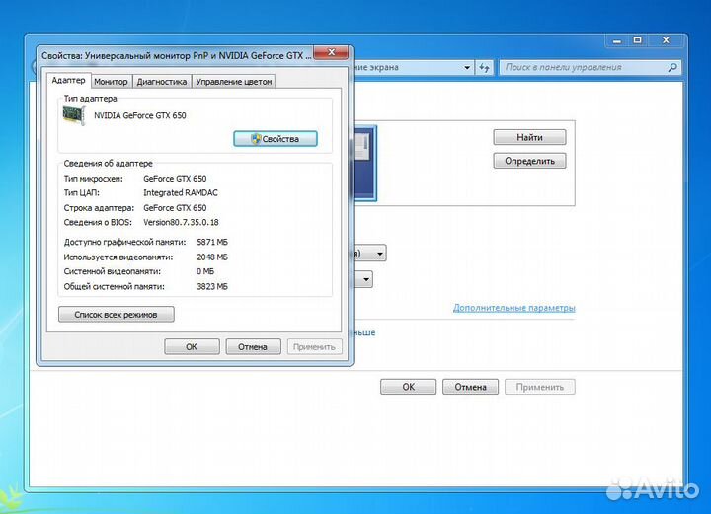This screenshot has width=711, height=514.
Task: Click Отмена in the screen resolution window
Action: [471, 387]
